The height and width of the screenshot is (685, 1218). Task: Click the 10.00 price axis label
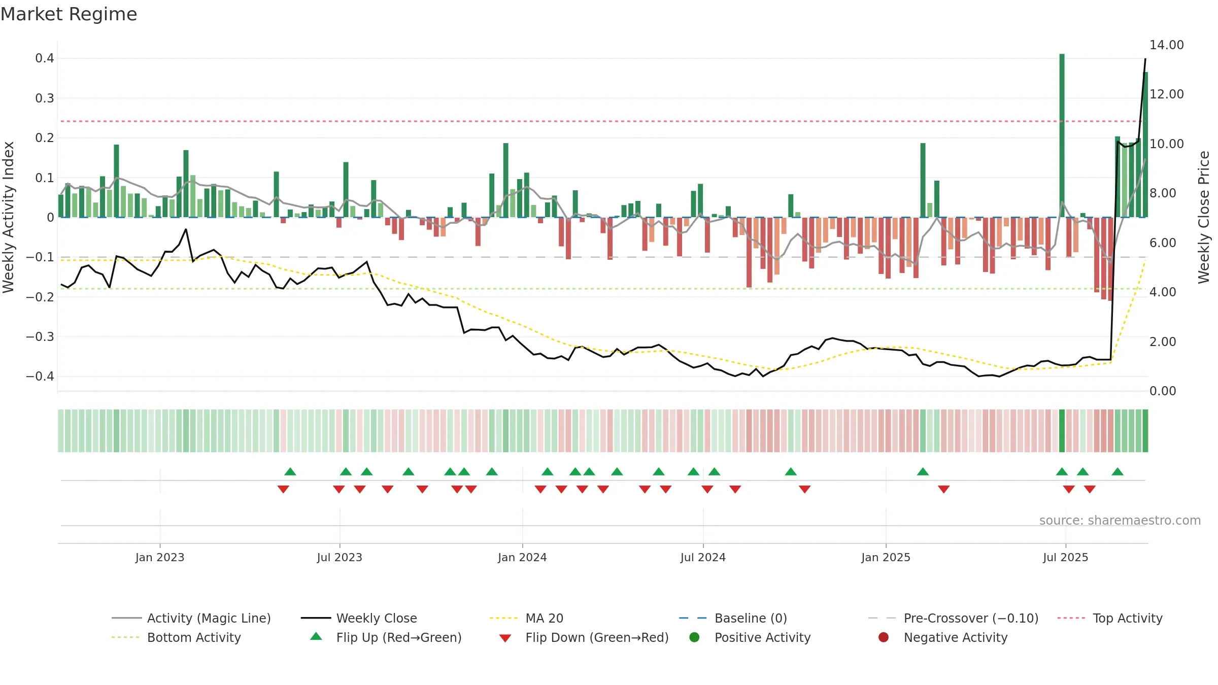coord(1166,144)
